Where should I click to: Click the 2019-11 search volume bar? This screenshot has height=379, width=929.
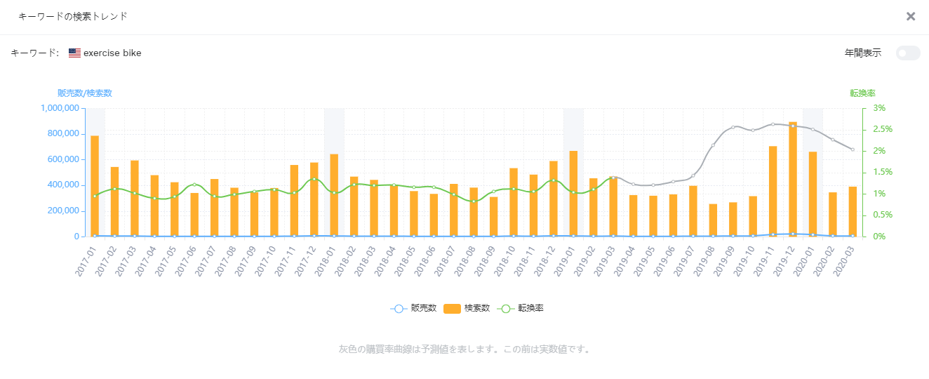[x=773, y=191]
